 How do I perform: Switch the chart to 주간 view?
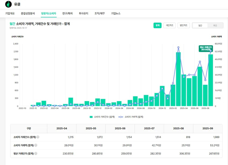click(x=215, y=25)
